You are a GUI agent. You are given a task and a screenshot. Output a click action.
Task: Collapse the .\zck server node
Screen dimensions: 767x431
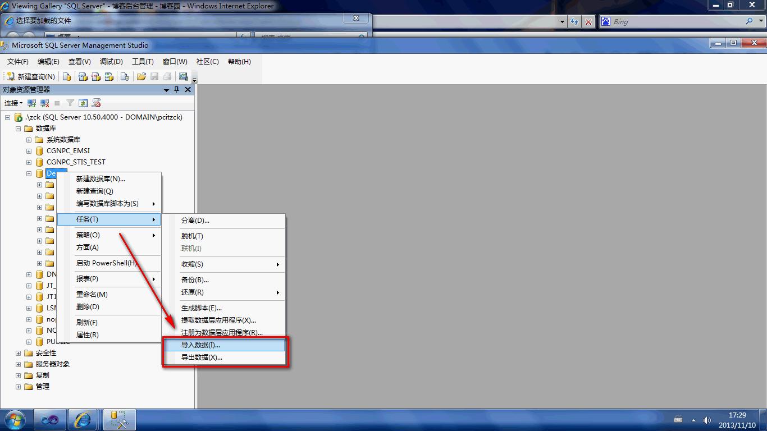click(x=7, y=117)
